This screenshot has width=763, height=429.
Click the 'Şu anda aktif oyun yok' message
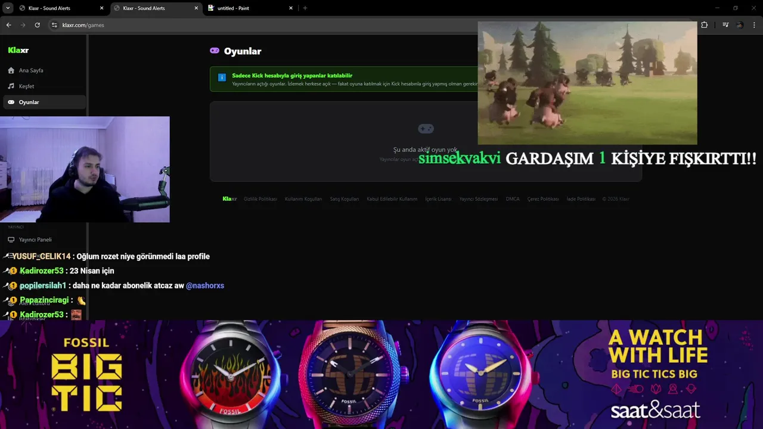coord(426,150)
